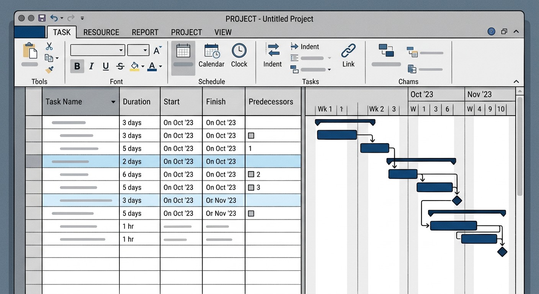
Task: Click the Redo arrow in title bar
Action: 70,18
